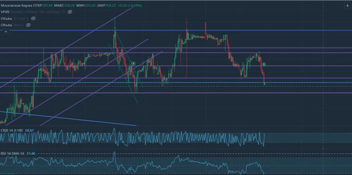Image resolution: width=352 pixels, height=175 pixels.
Task: Select the B trade marker beside latest candles
Action: coord(264,64)
